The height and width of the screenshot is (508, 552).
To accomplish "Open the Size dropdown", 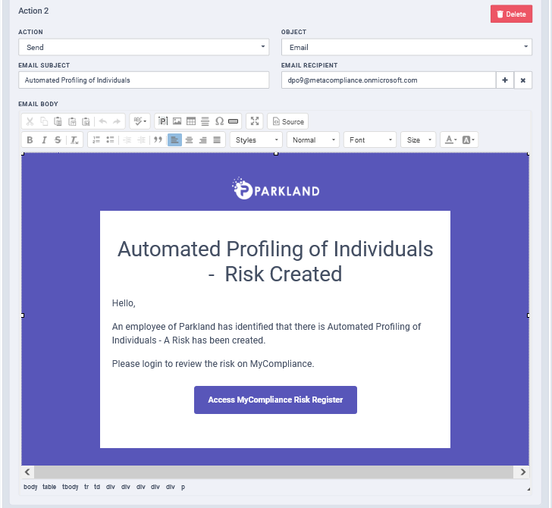I will pyautogui.click(x=419, y=140).
